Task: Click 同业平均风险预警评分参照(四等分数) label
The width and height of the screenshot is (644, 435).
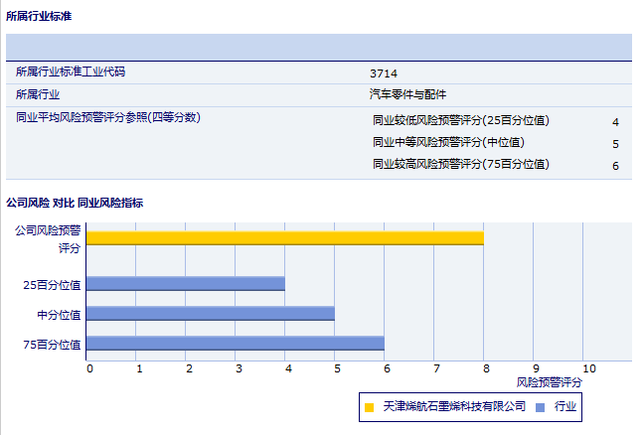Action: 108,117
